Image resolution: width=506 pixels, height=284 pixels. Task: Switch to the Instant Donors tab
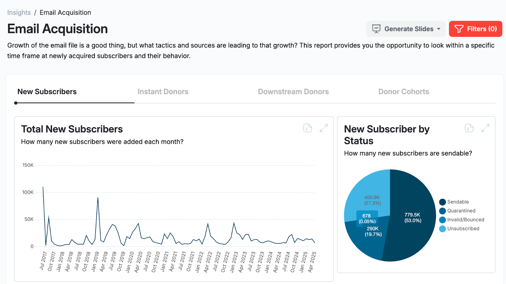(163, 92)
